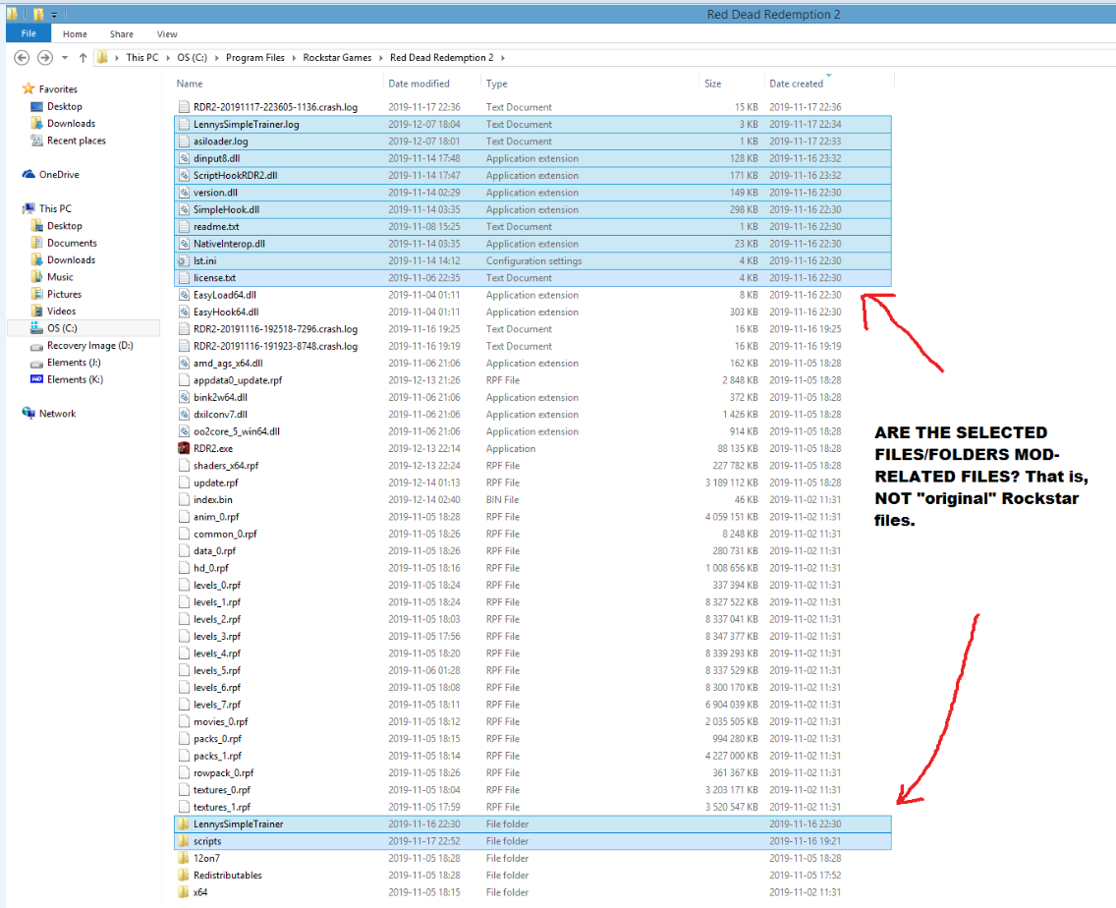Open the recent locations dropdown arrow
Image resolution: width=1116 pixels, height=908 pixels.
pos(65,58)
